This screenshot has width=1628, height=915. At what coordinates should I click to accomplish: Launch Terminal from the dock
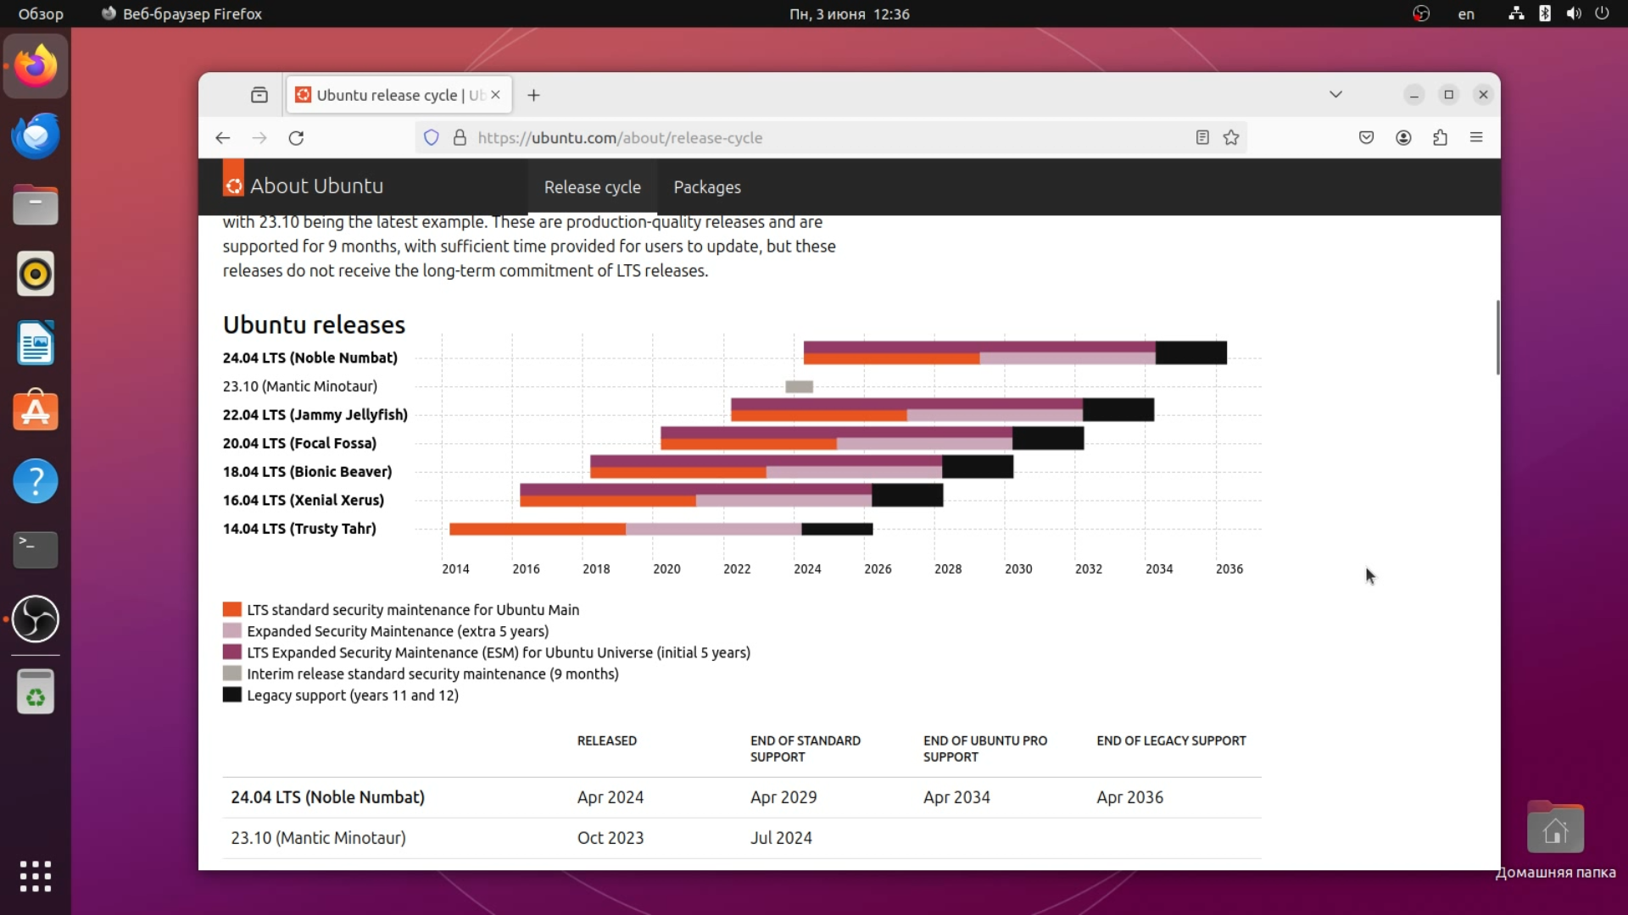[x=35, y=549]
